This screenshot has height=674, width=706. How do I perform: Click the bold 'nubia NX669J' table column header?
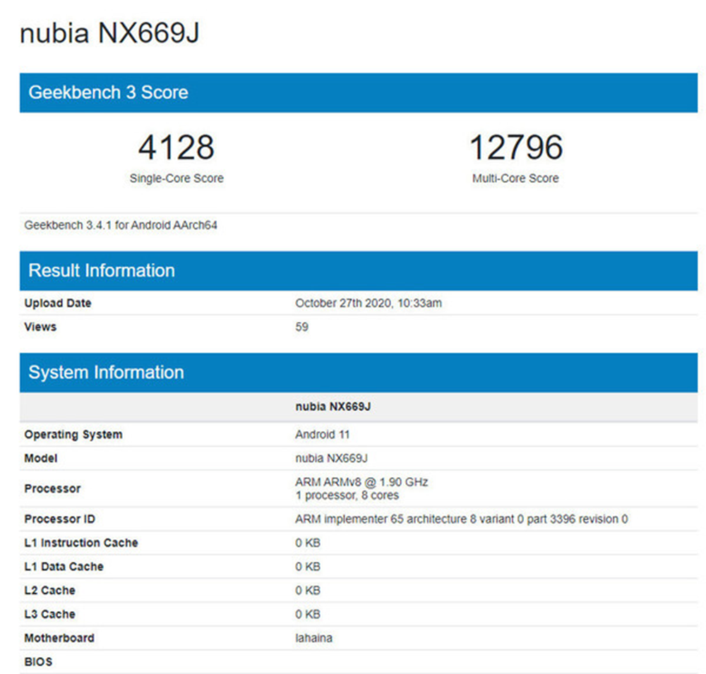coord(333,407)
